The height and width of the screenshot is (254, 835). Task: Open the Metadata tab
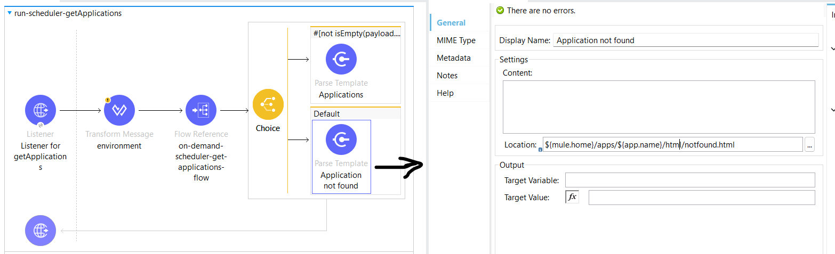(453, 58)
